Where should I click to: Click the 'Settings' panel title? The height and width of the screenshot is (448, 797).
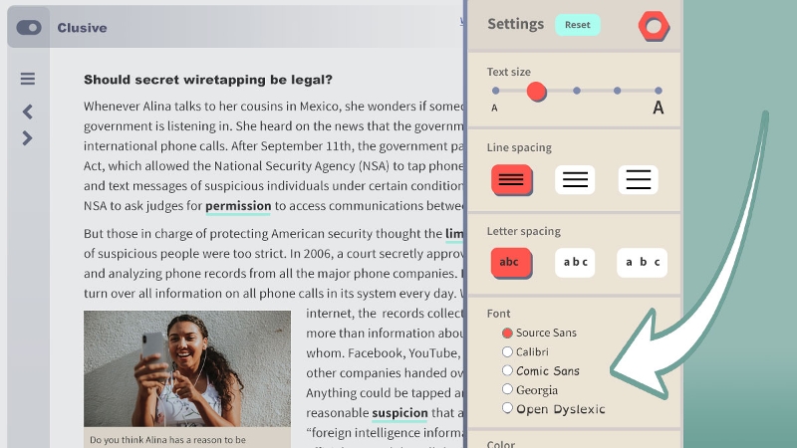point(515,24)
